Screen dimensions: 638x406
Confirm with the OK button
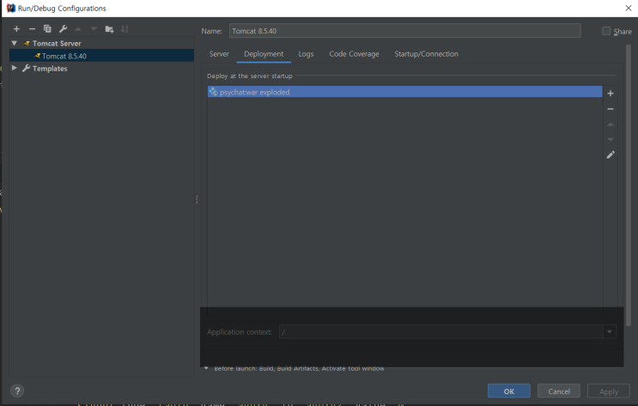[x=508, y=391]
